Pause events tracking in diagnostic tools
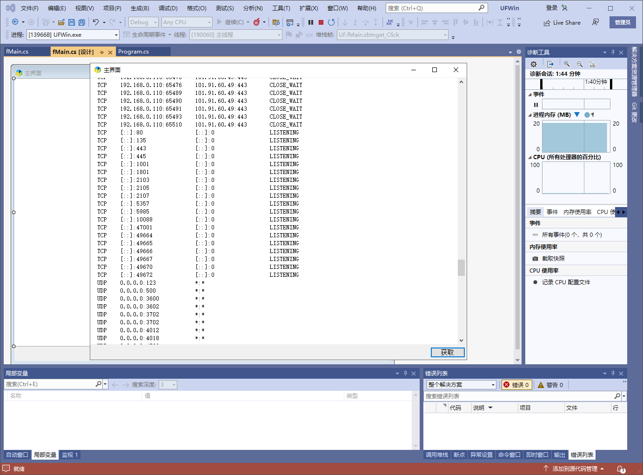643x475 pixels. [x=536, y=105]
